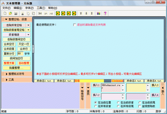Click the 自动整理 button

24,63
